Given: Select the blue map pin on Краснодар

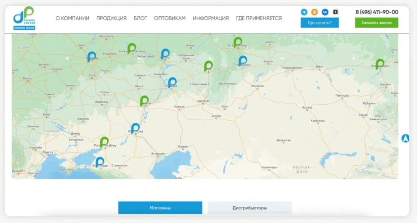Looking at the screenshot, I should tap(99, 162).
